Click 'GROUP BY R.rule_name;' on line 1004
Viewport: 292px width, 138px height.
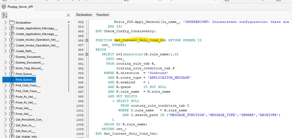(x=125, y=124)
